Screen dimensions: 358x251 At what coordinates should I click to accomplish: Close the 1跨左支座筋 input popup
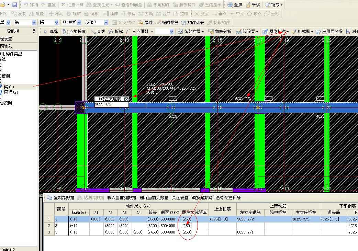tap(126, 99)
